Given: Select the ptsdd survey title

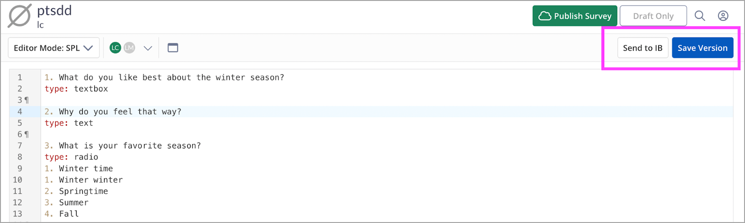Looking at the screenshot, I should click(54, 10).
